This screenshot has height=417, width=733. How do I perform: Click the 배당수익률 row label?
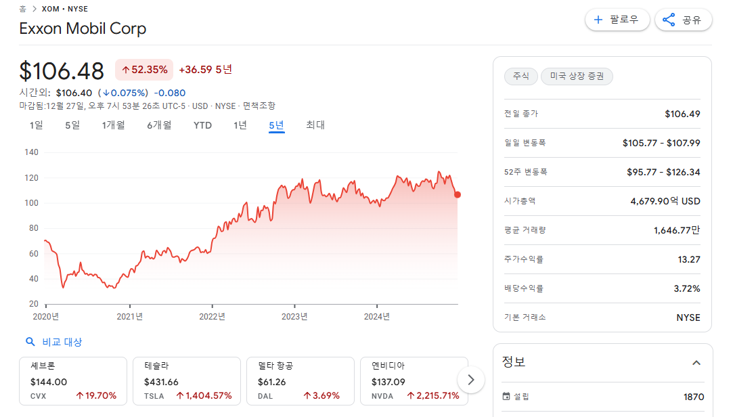(x=524, y=288)
